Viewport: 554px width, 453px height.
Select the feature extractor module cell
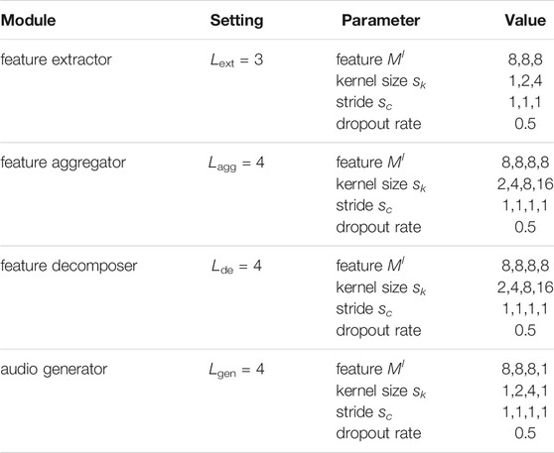pos(57,59)
